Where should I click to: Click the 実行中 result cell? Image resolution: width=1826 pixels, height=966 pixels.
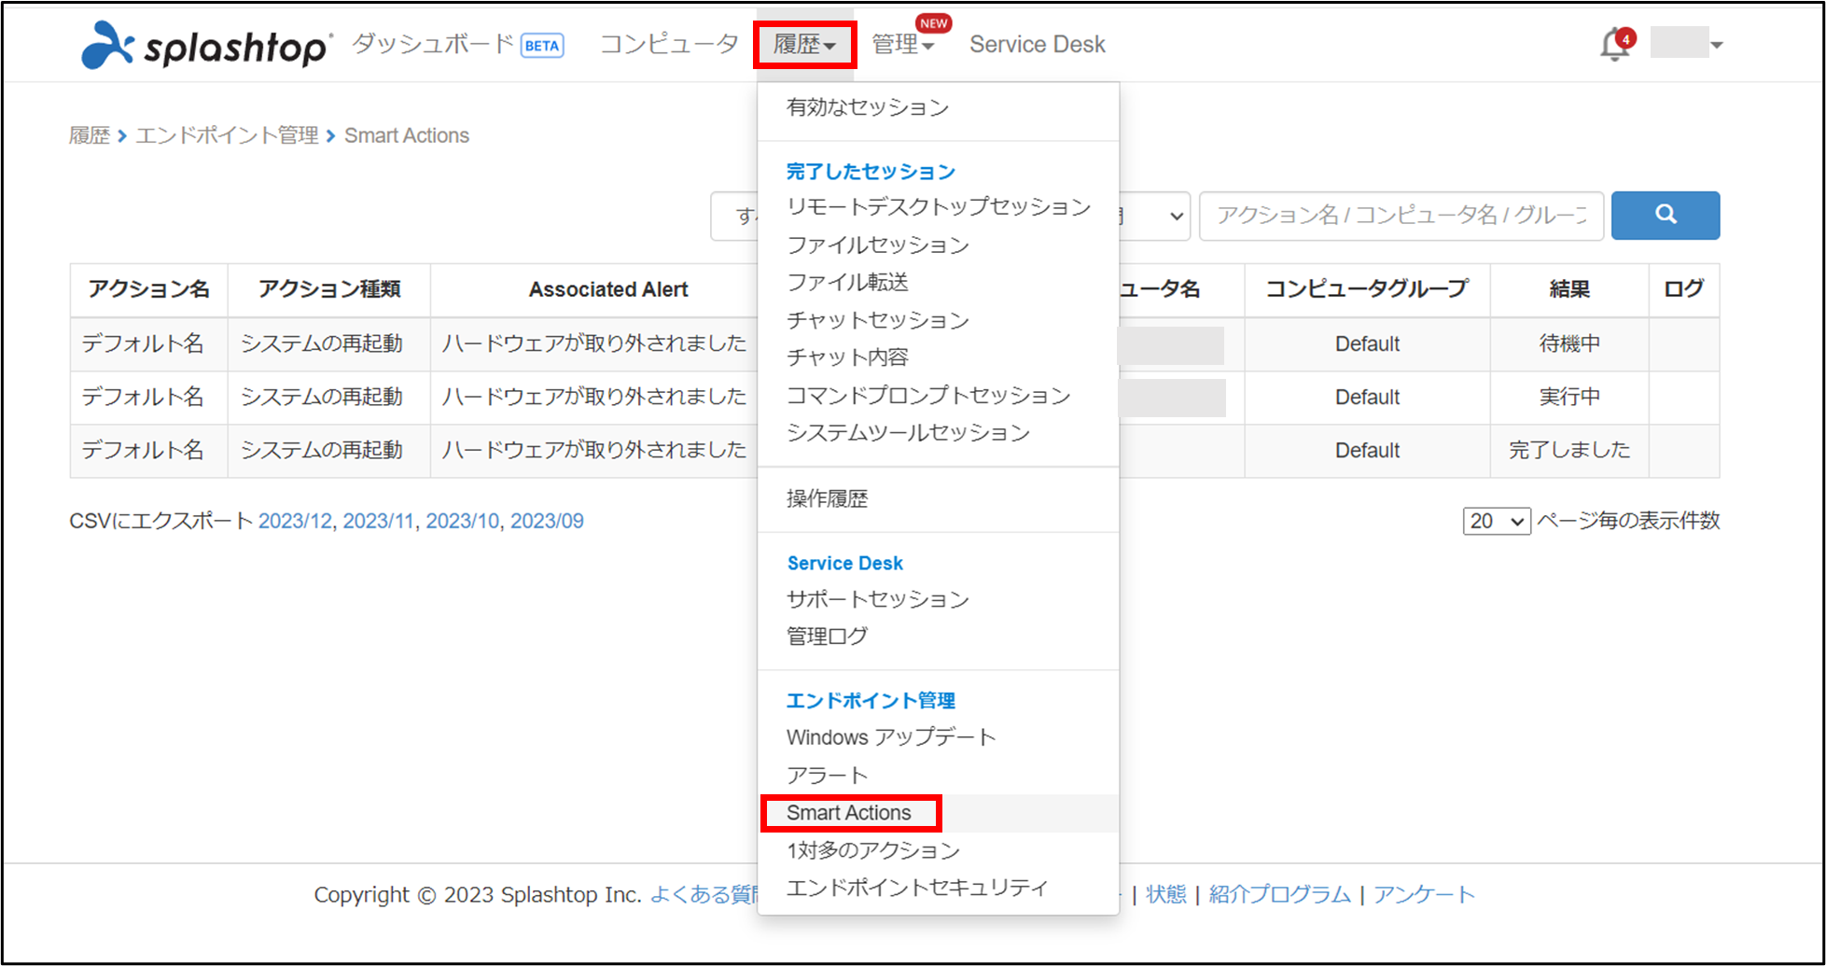[1569, 397]
